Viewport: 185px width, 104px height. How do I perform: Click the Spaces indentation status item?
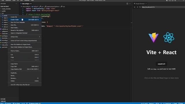tap(151, 103)
